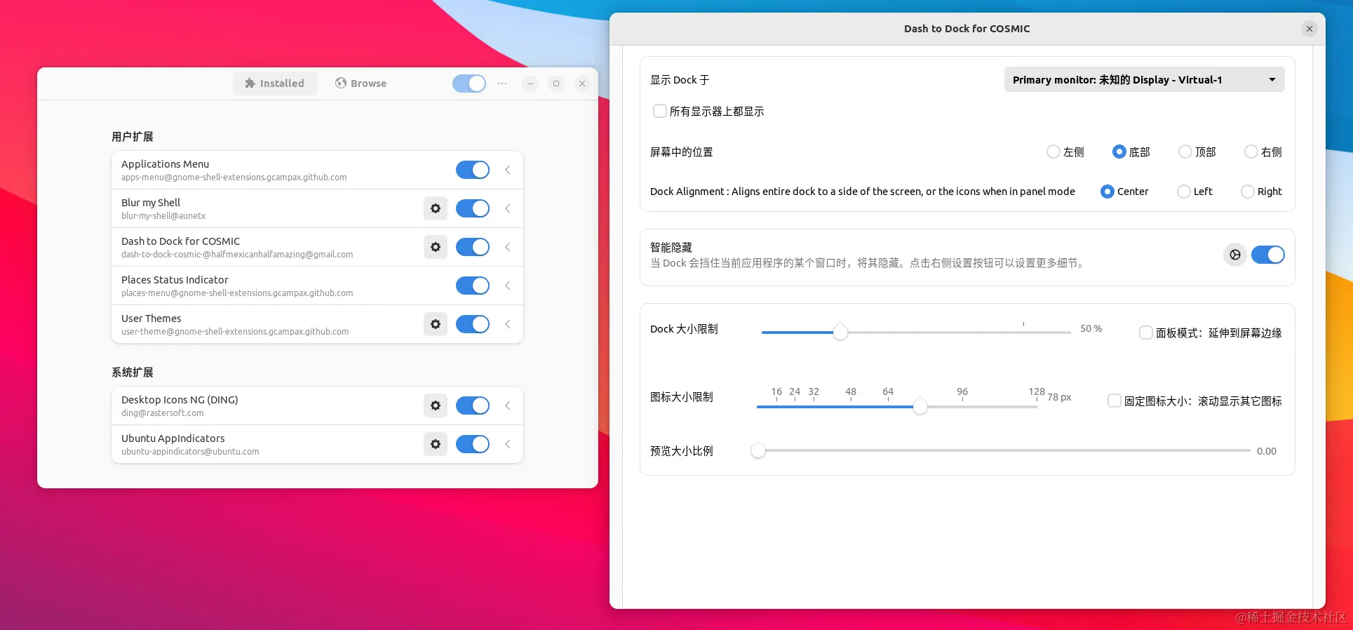Toggle the global extensions switch in header

point(469,83)
